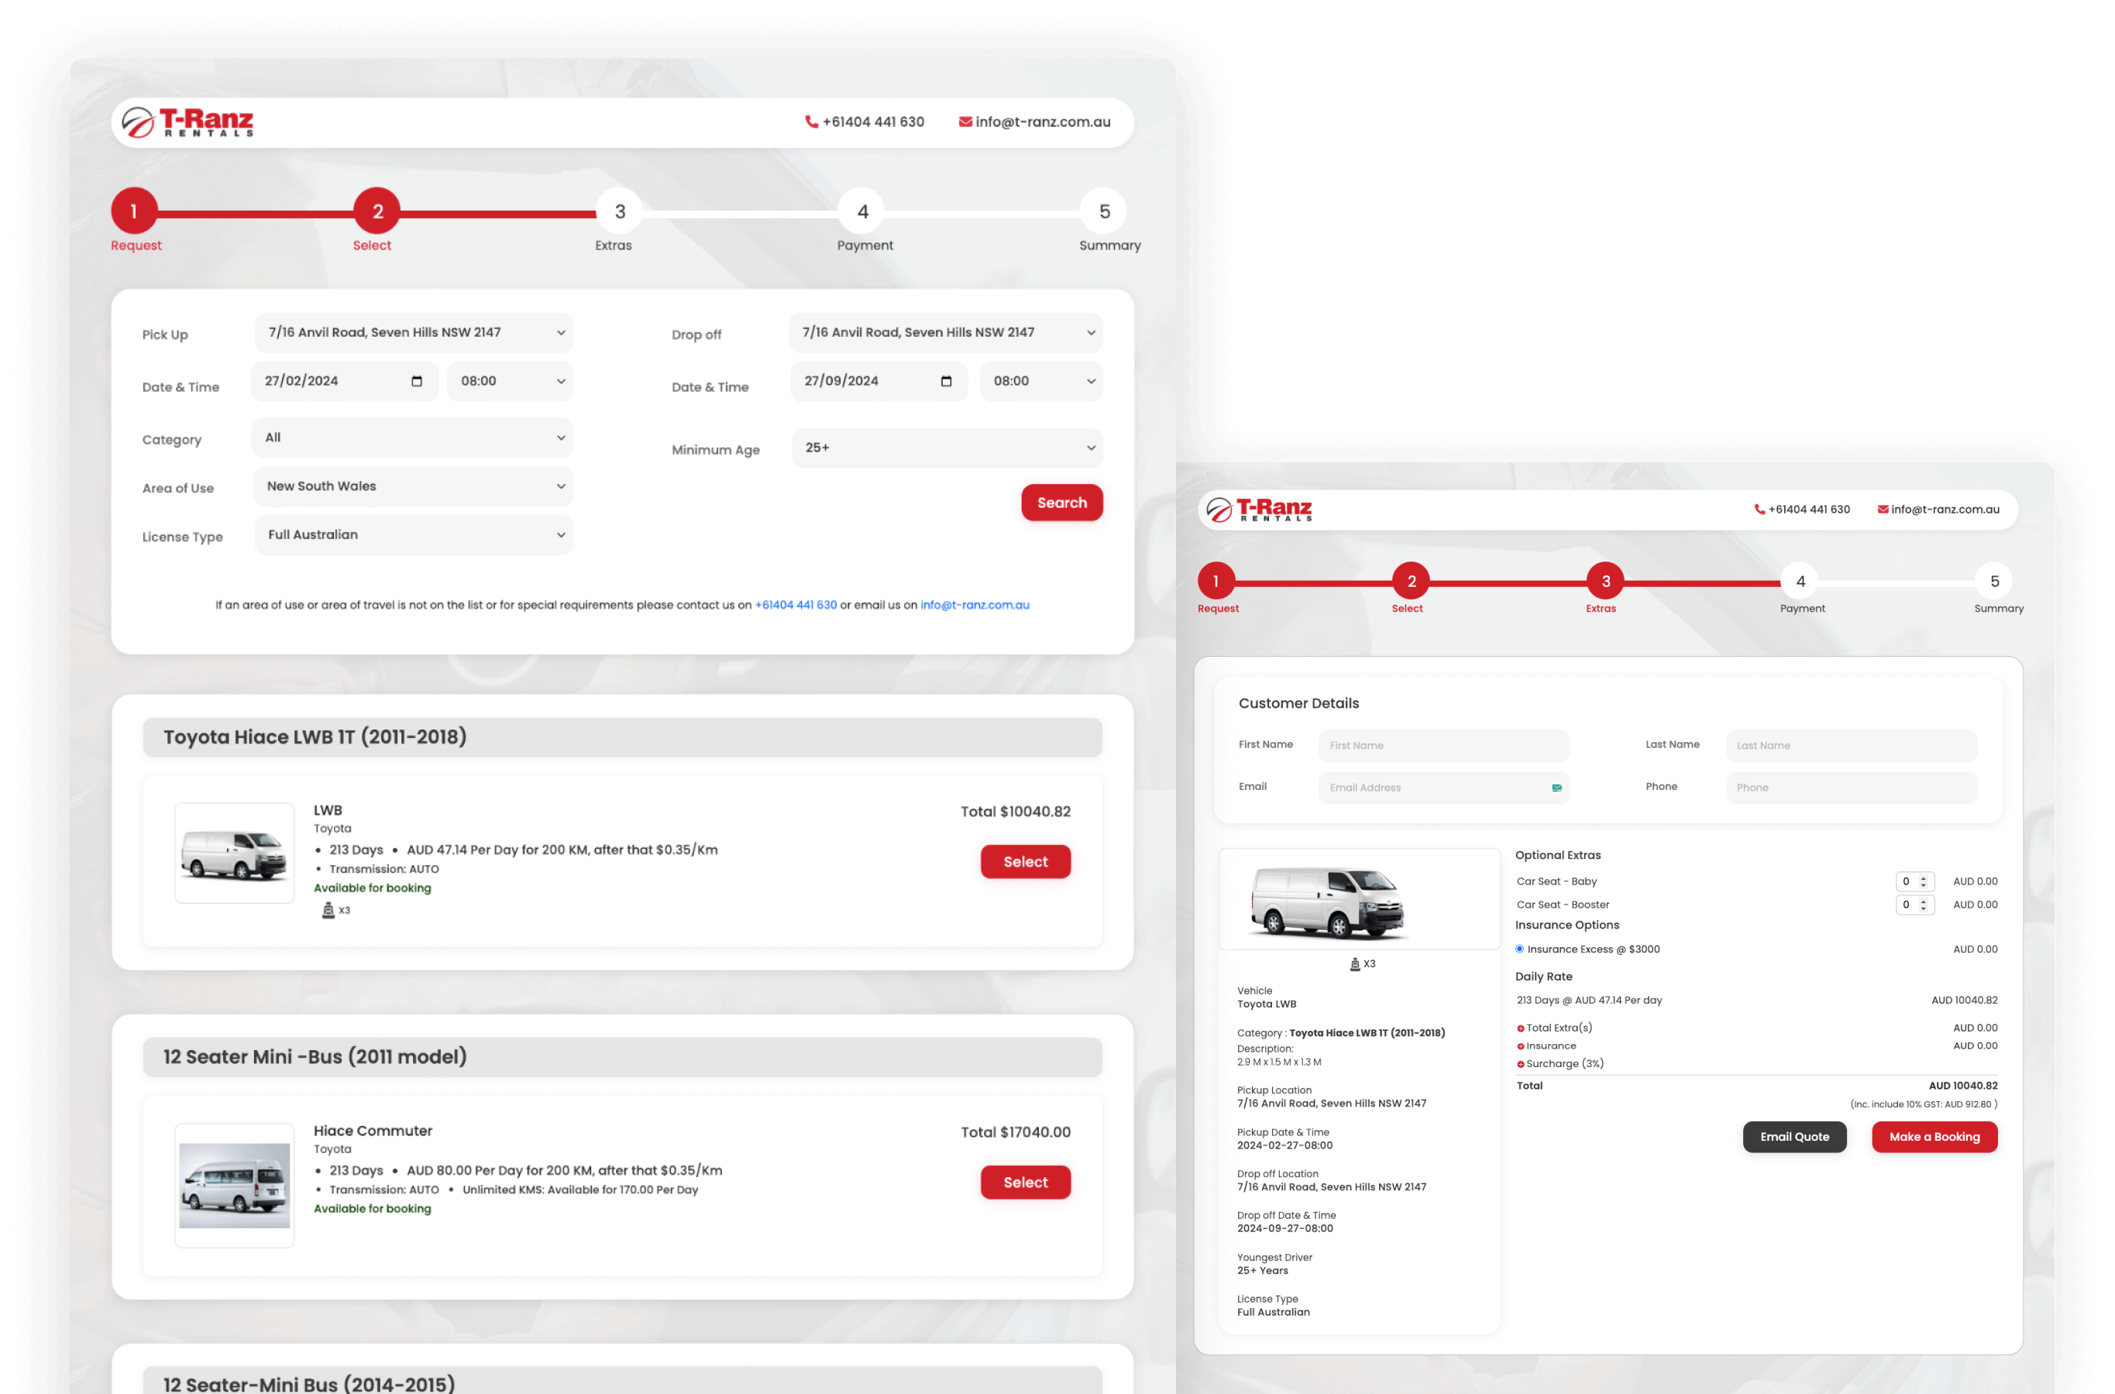
Task: Go to step 5 Summary in right page
Action: click(x=1994, y=582)
